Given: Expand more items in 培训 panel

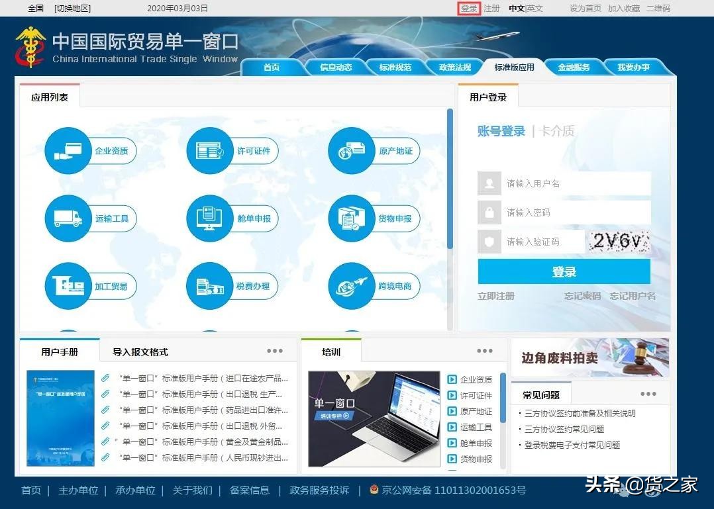Looking at the screenshot, I should [484, 351].
